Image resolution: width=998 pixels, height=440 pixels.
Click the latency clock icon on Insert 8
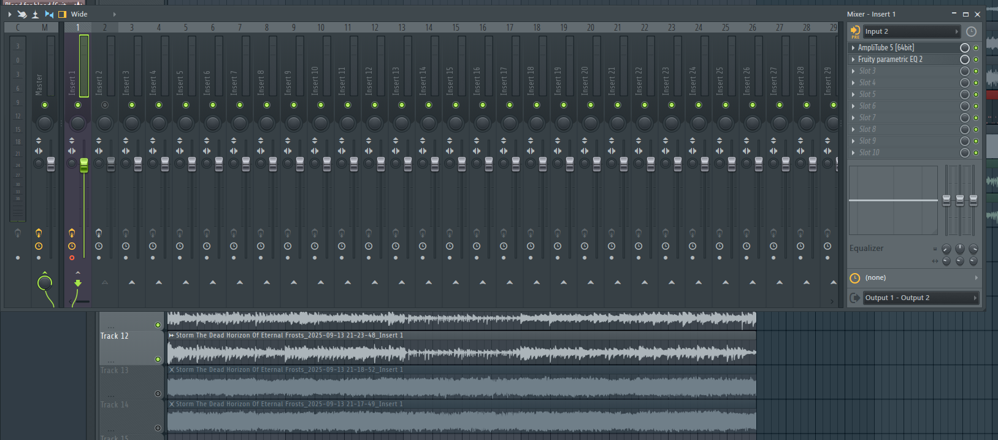click(261, 246)
